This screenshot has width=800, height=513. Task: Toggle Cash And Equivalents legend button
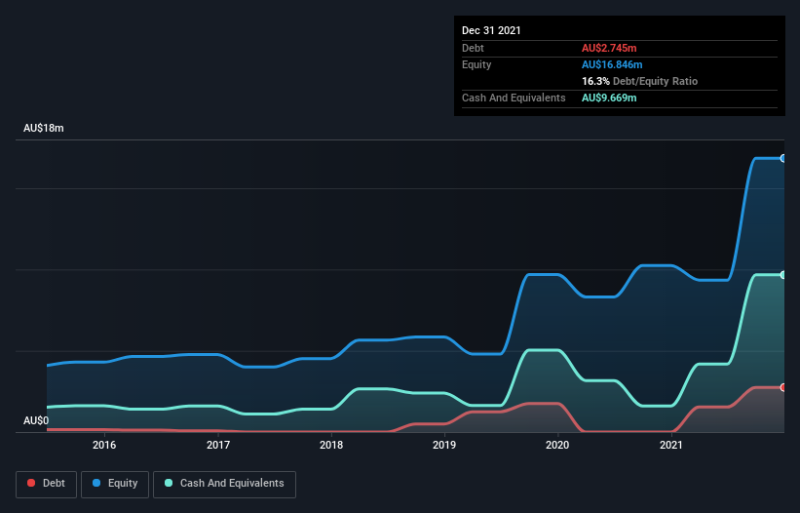[x=224, y=484]
